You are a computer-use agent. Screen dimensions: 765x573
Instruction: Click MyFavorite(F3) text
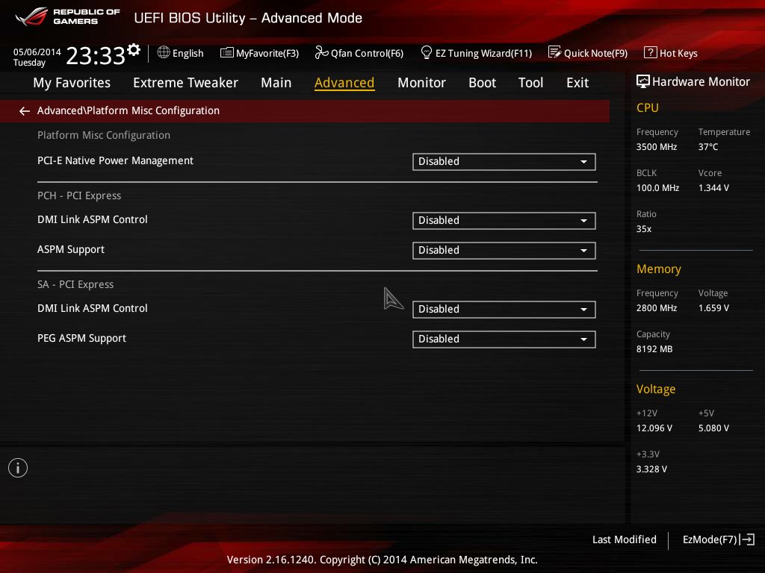click(267, 53)
